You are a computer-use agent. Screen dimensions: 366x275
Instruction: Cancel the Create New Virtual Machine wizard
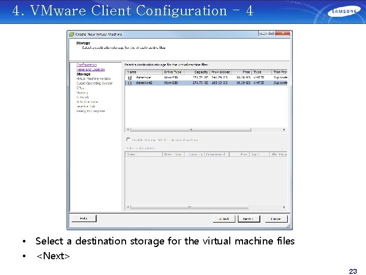[276, 219]
